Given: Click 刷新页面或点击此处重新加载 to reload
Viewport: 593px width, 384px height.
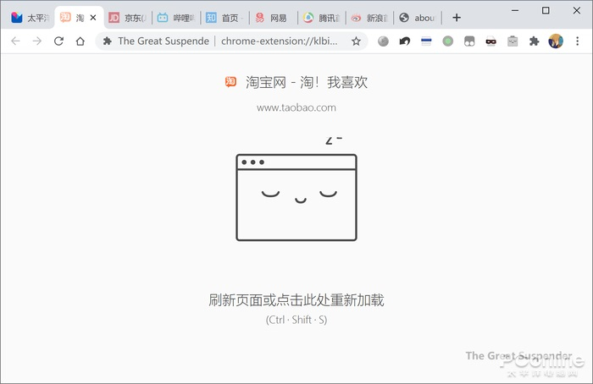Looking at the screenshot, I should 296,300.
